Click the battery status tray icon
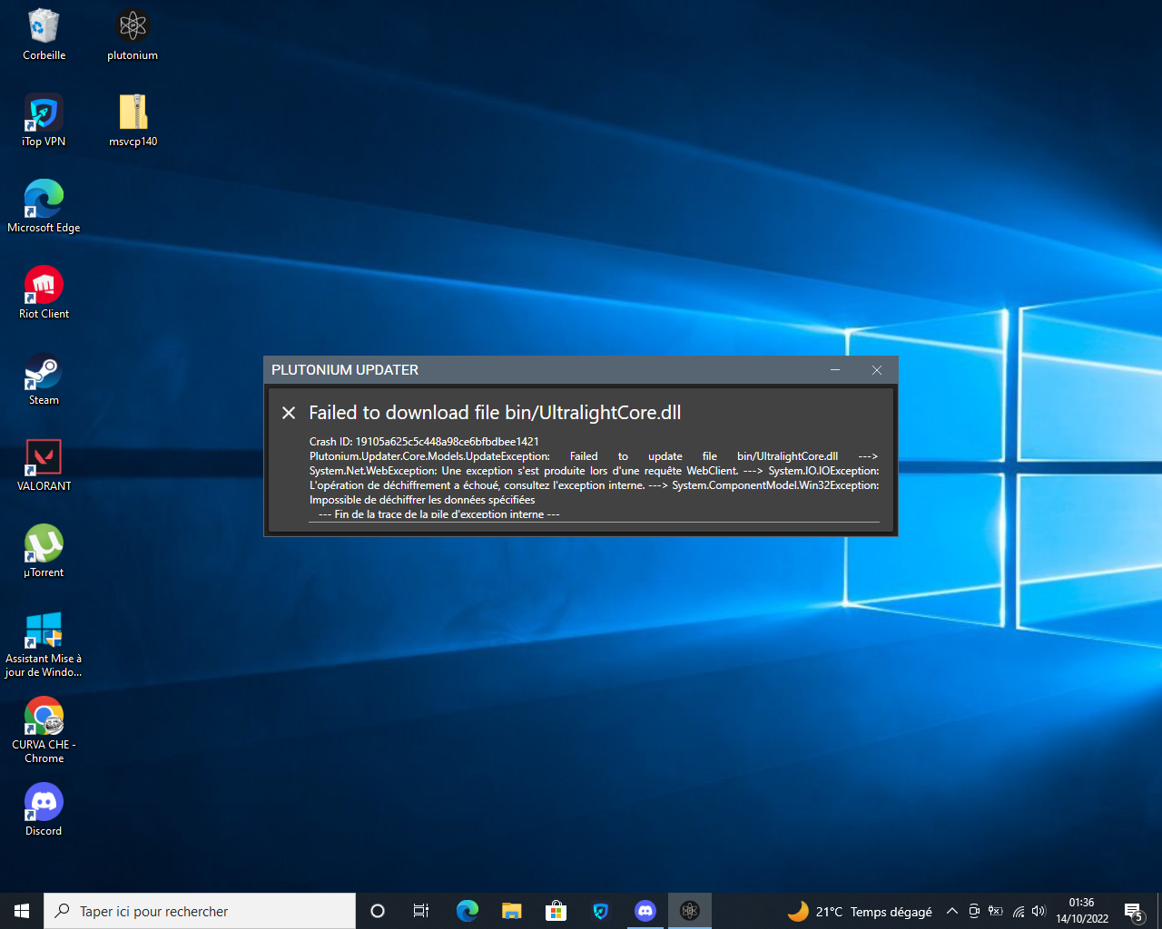Viewport: 1162px width, 929px height. [x=996, y=912]
